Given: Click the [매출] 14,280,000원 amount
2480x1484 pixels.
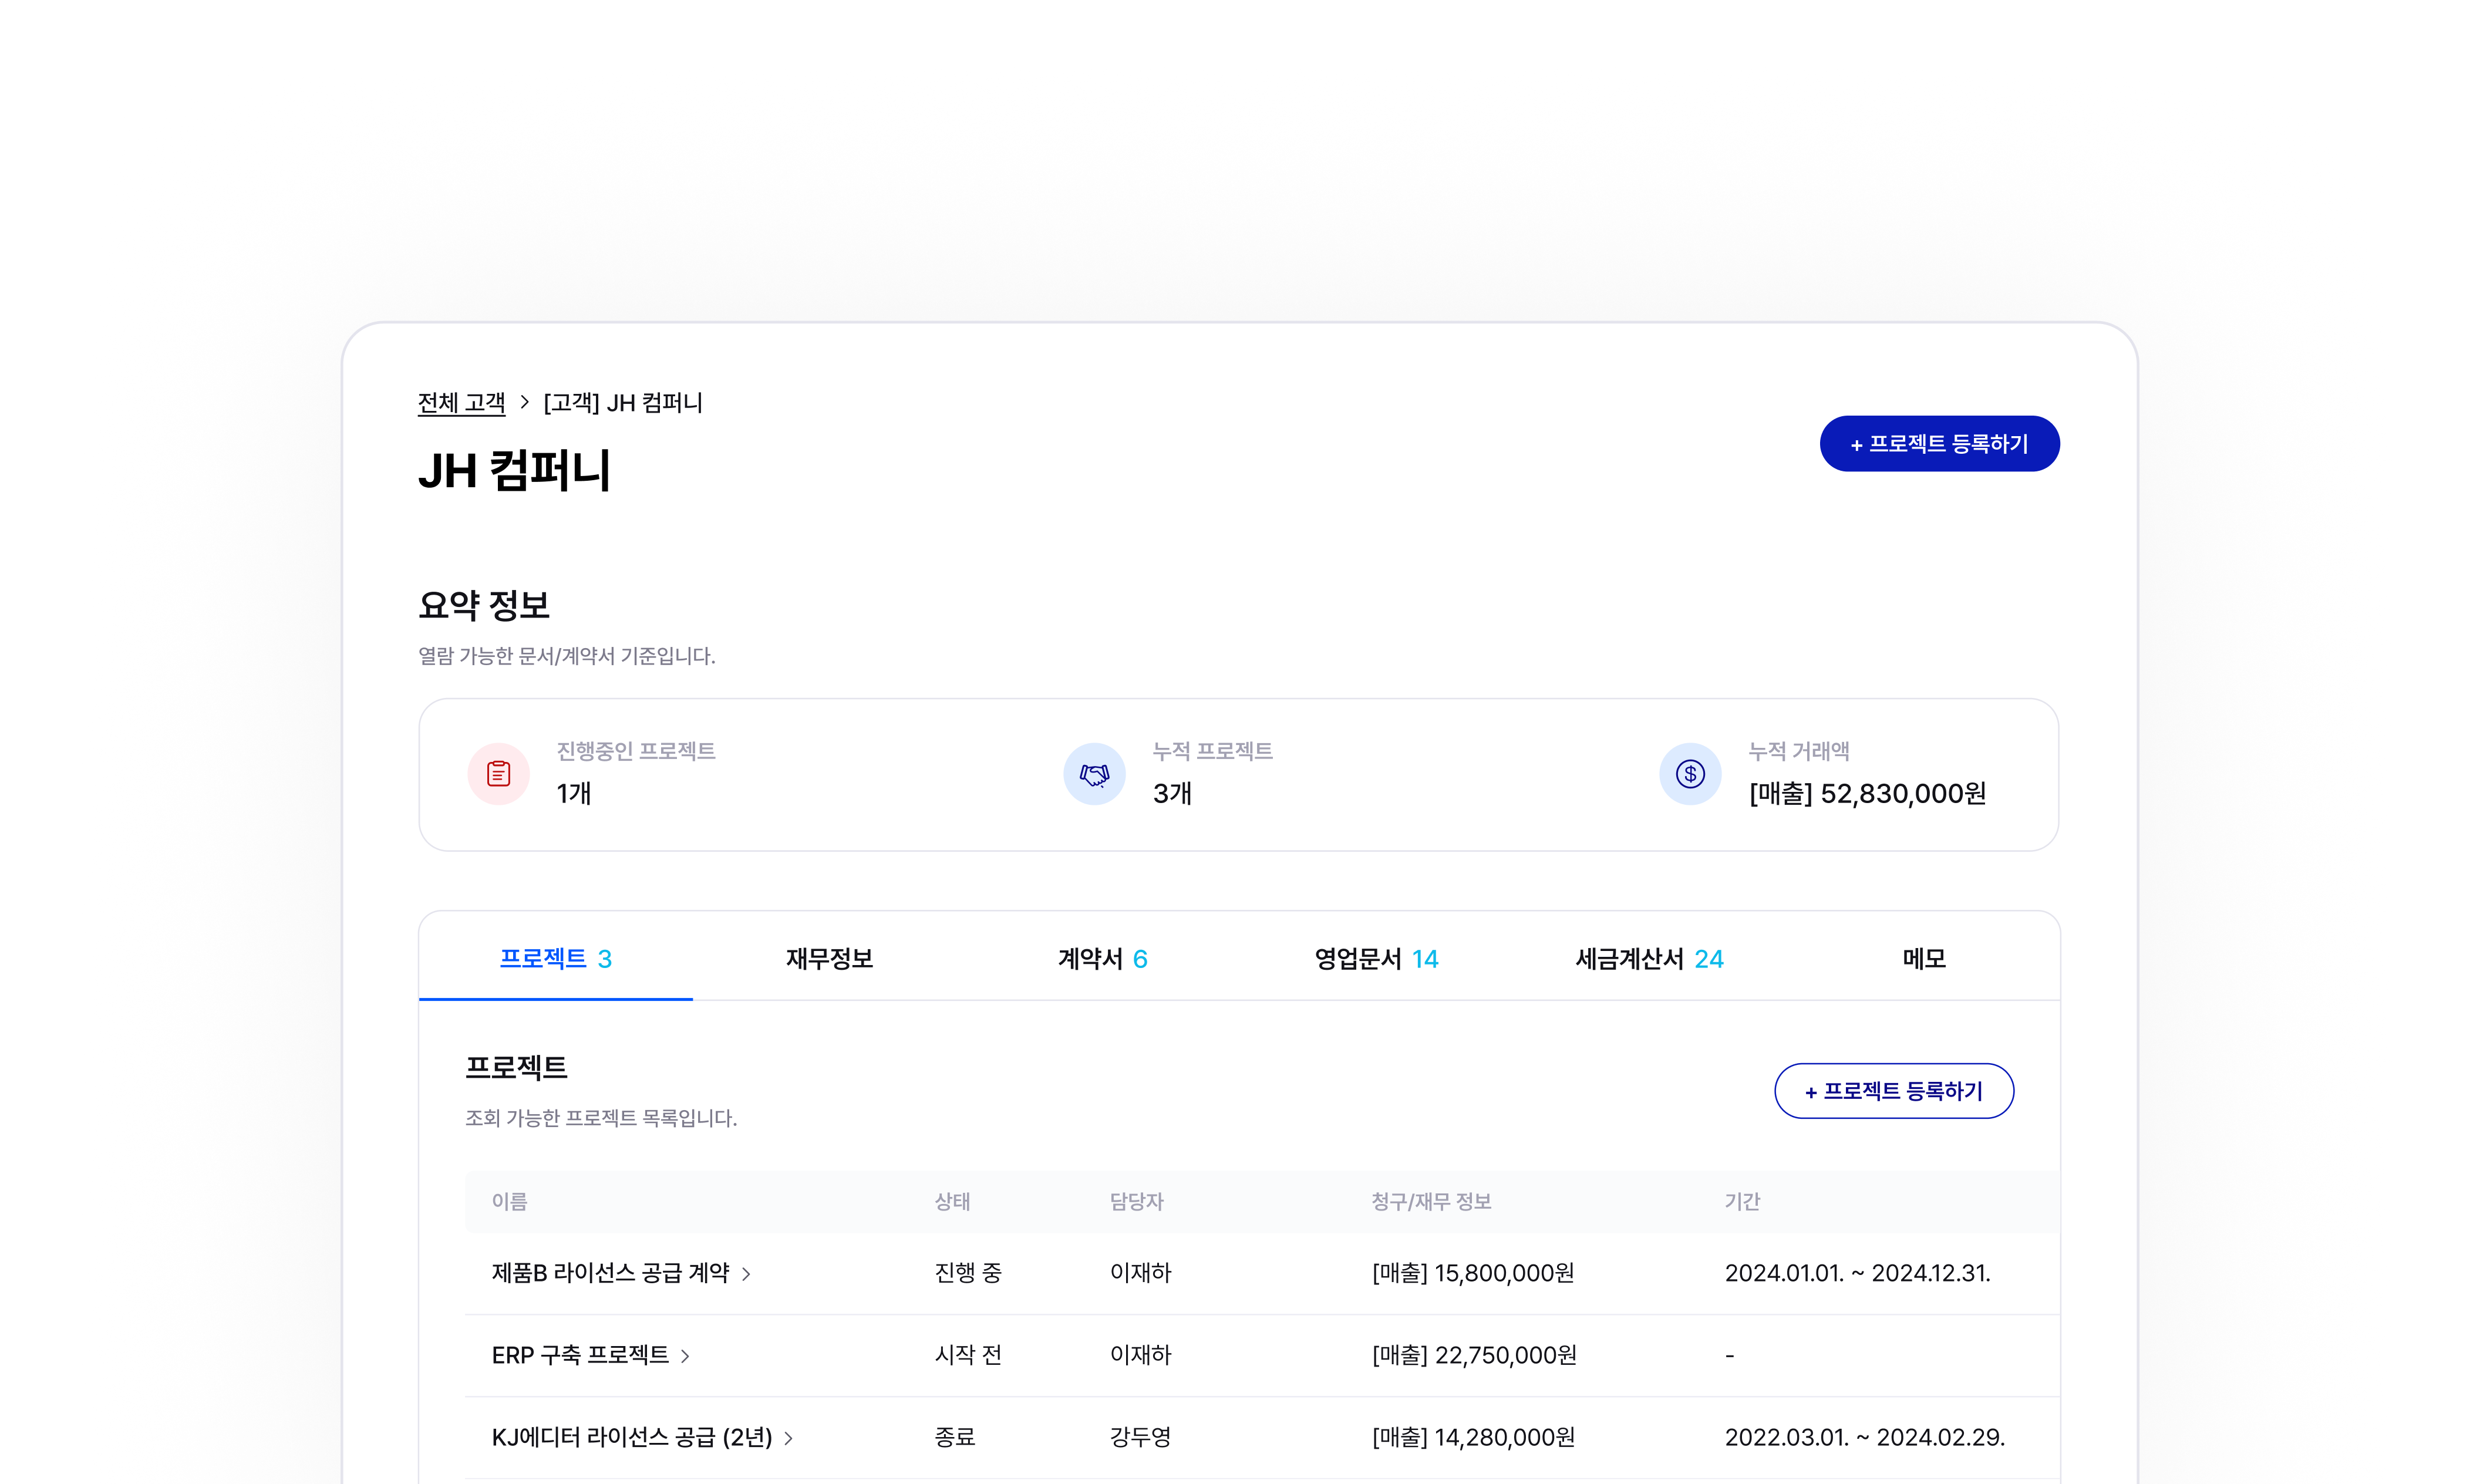Looking at the screenshot, I should [x=1473, y=1437].
